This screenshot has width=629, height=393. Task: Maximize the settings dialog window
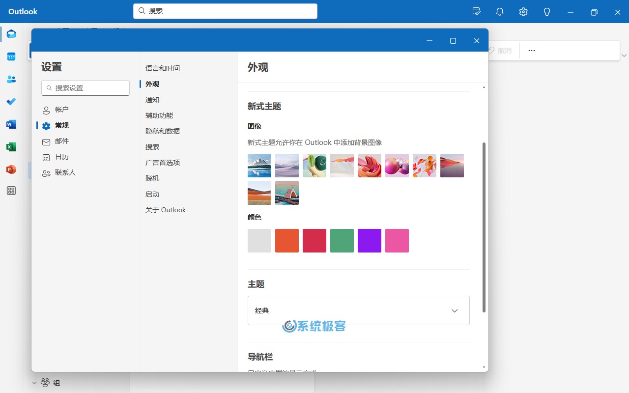click(x=453, y=41)
